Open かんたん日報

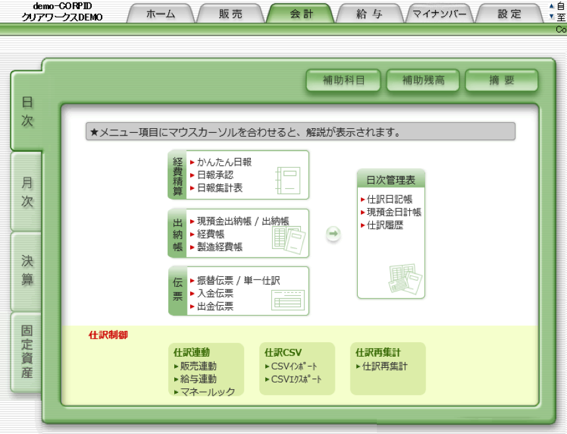tap(224, 162)
